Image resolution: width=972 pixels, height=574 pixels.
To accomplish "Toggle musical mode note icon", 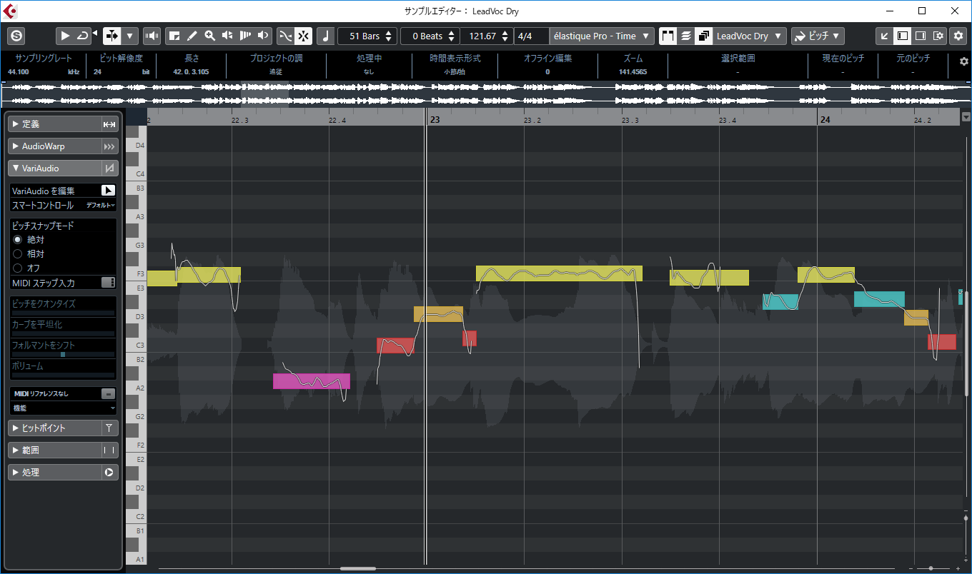I will (325, 36).
